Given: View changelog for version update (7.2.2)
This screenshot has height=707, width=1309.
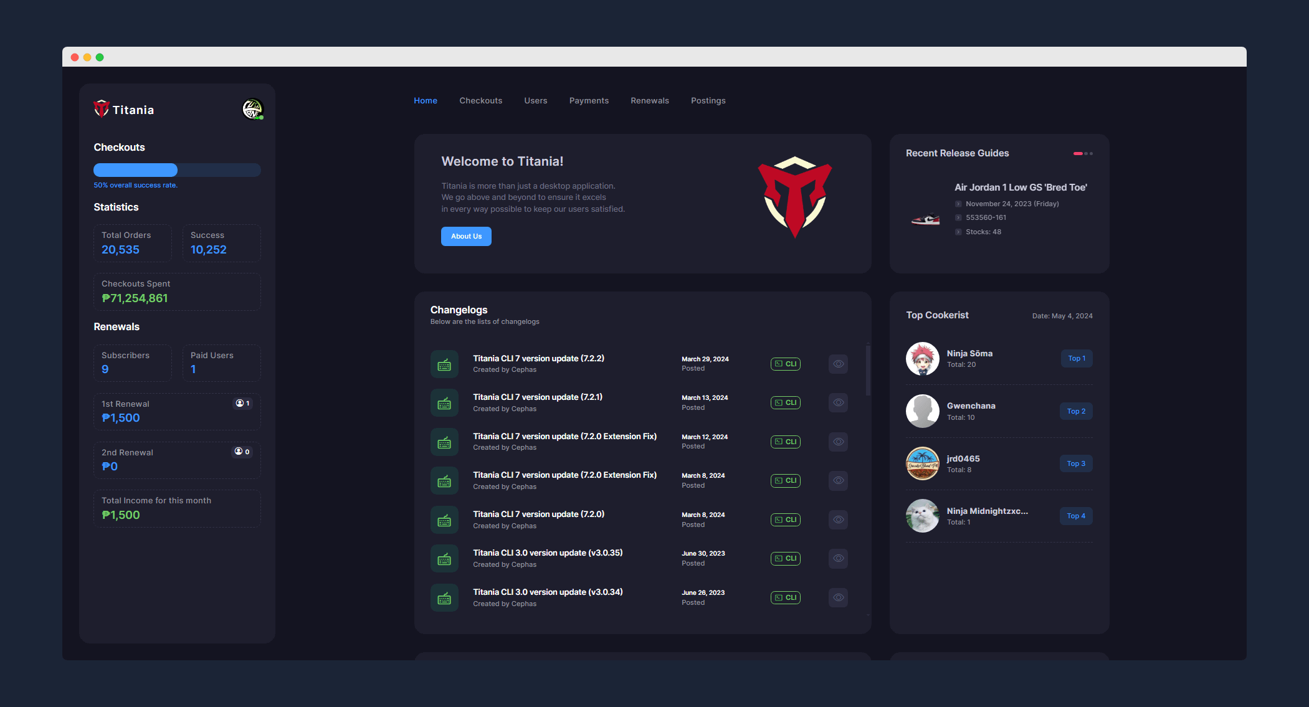Looking at the screenshot, I should pos(838,364).
